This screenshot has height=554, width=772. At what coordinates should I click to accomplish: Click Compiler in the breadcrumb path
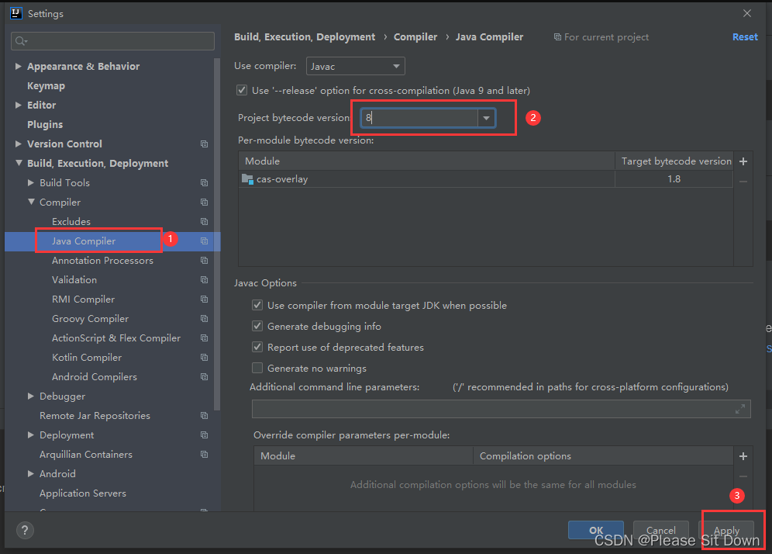coord(415,37)
